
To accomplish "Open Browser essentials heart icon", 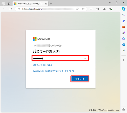I will [111, 9].
